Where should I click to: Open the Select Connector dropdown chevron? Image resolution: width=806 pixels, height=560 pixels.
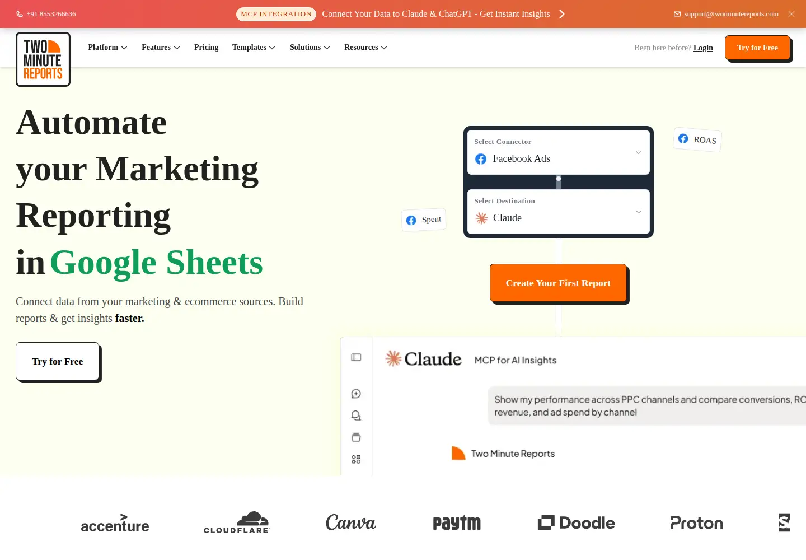tap(638, 152)
